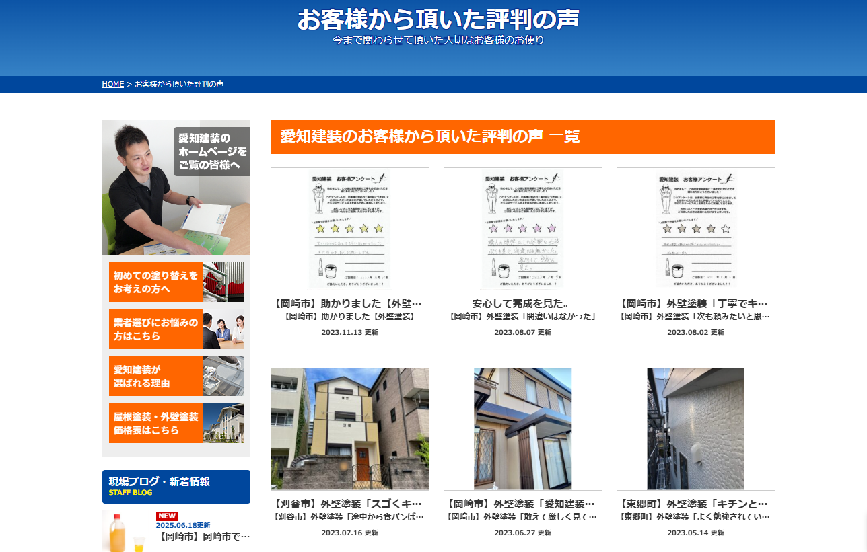867x552 pixels.
Task: Click subtitle 【岡崎市】外壁塗装「次も頼みたいと思…
Action: click(x=696, y=316)
